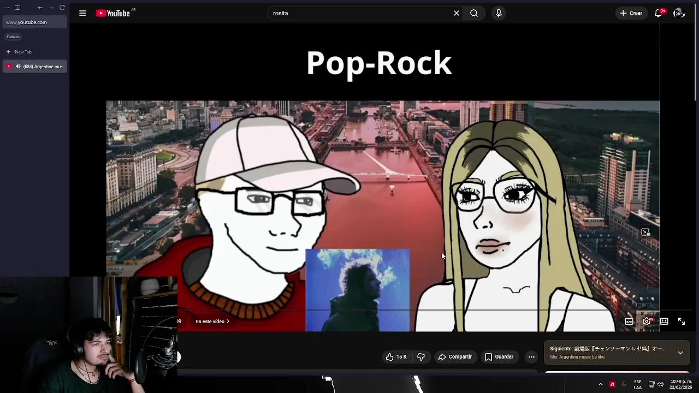The width and height of the screenshot is (699, 393).
Task: Open 'En este video' chapters link
Action: tap(212, 321)
